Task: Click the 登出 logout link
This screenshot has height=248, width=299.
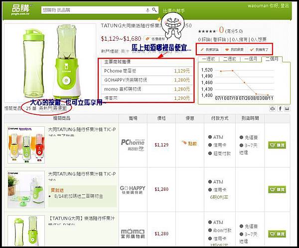Action: (x=285, y=5)
